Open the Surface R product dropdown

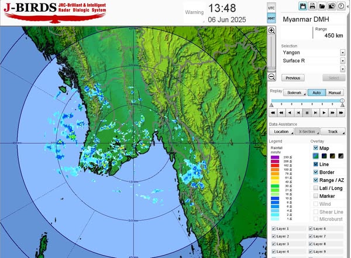click(342, 60)
